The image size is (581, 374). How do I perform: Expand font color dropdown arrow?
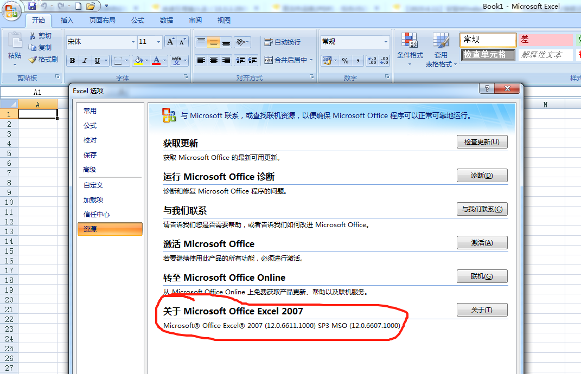(165, 60)
